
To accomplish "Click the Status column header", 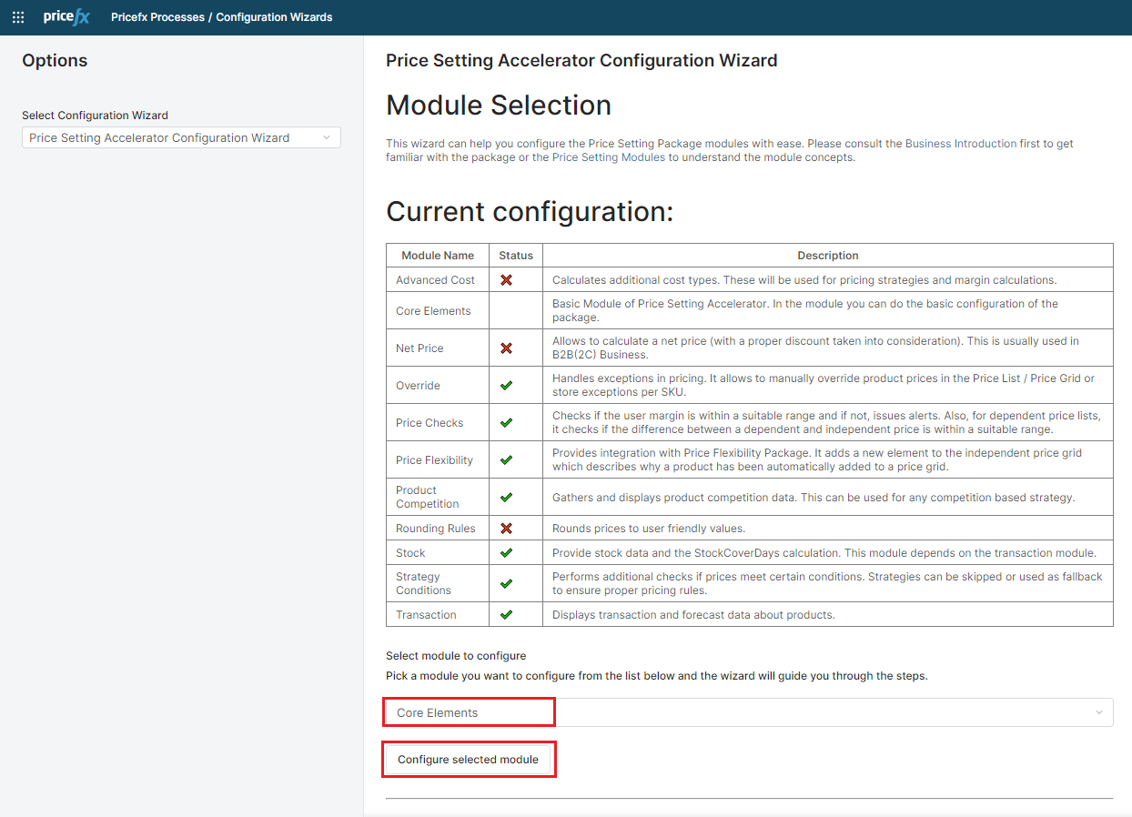I will [516, 256].
